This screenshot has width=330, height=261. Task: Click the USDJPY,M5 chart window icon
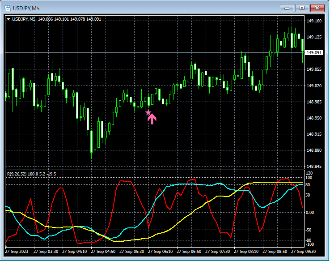8,8
